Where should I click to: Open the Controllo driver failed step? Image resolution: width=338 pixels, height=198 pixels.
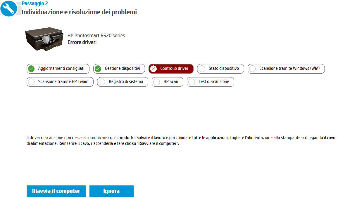pos(171,69)
